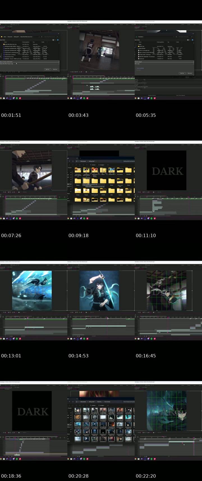Open Anzeigen dropdown in the 00:09:18 explorer

pyautogui.click(x=101, y=165)
